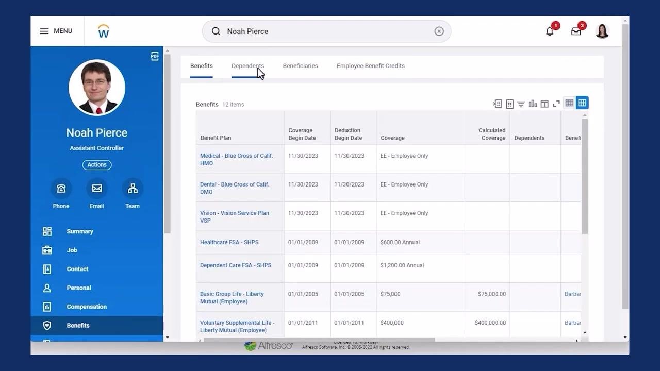Image resolution: width=660 pixels, height=371 pixels.
Task: Open notifications bell
Action: tap(550, 31)
